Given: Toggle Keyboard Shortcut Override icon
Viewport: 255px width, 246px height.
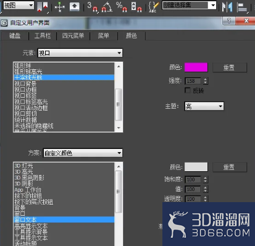Looking at the screenshot, I should tap(75, 7).
